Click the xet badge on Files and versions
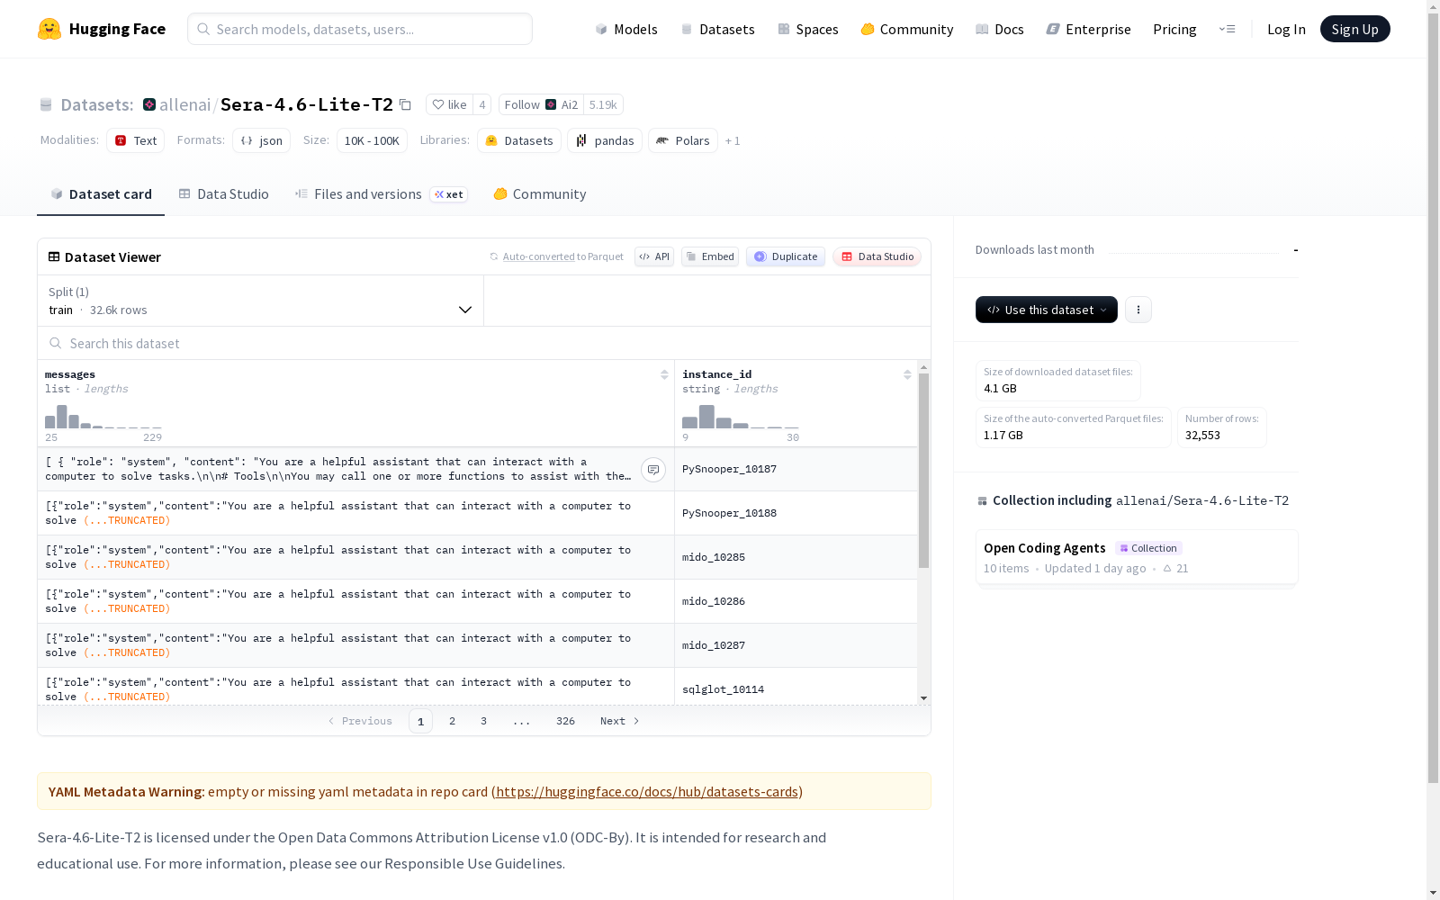This screenshot has width=1440, height=900. [449, 194]
